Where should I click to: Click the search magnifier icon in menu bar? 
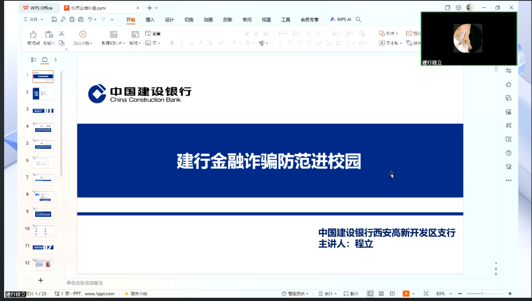358,19
